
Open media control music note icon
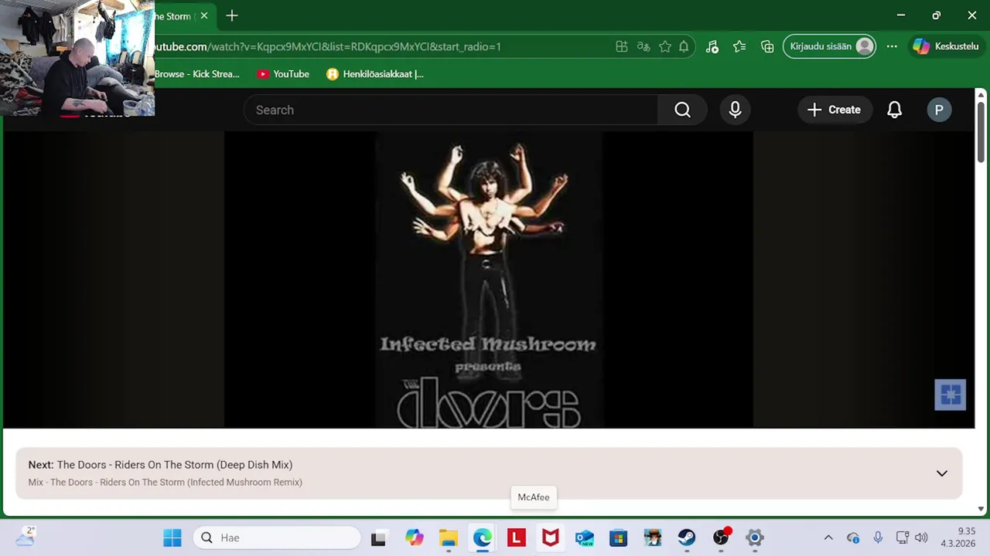(712, 46)
